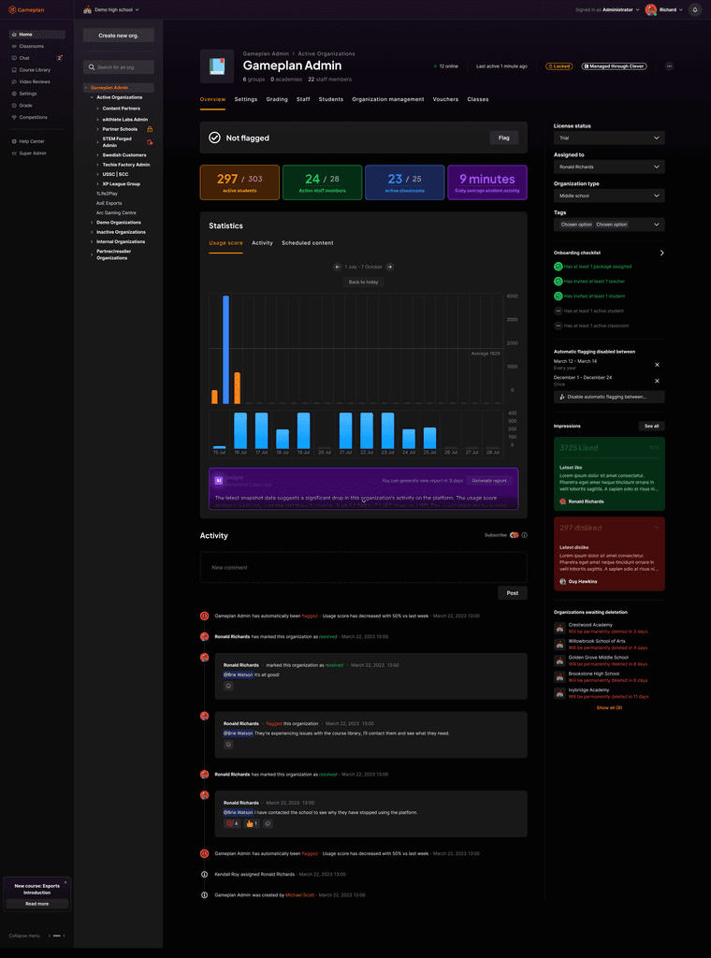Open the License status dropdown
The height and width of the screenshot is (958, 711).
click(x=609, y=138)
